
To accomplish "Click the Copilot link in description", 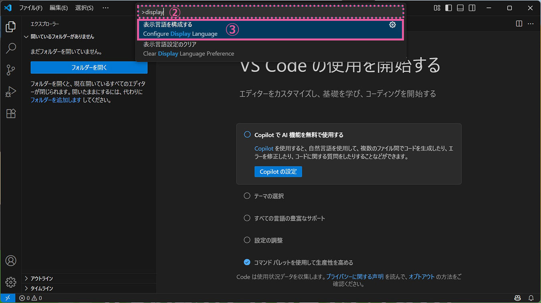I will 264,148.
